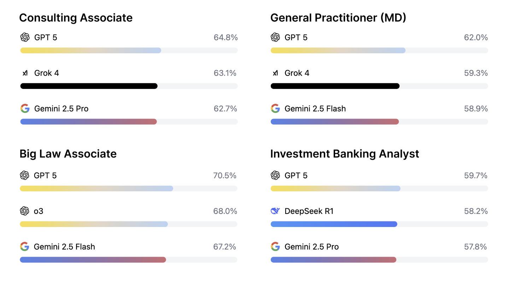Click the Big Law Associate heading

(x=68, y=154)
